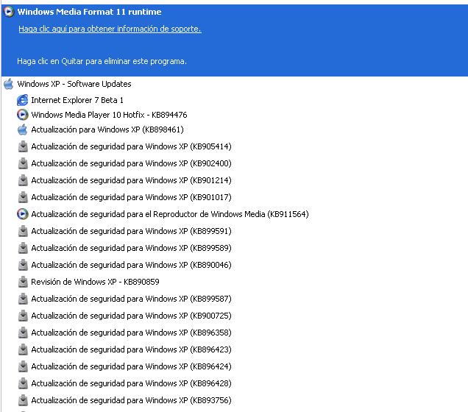Click the icon for update KB899591
This screenshot has height=412, width=468.
[x=23, y=231]
